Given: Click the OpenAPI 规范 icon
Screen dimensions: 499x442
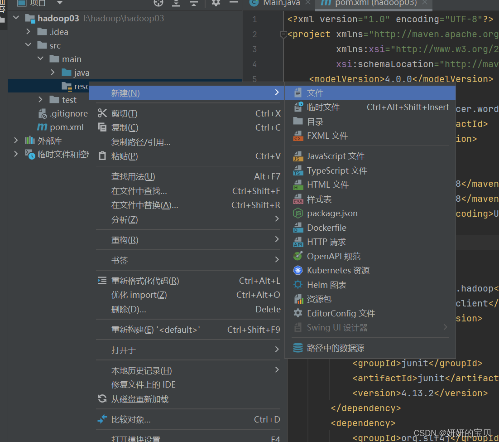Looking at the screenshot, I should click(x=297, y=257).
